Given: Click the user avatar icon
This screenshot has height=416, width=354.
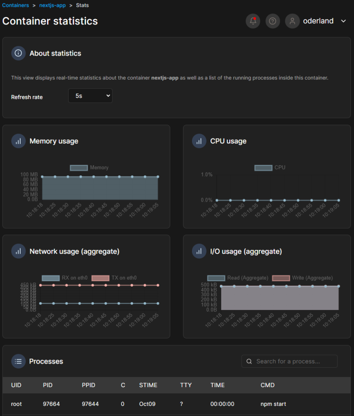Looking at the screenshot, I should tap(292, 21).
